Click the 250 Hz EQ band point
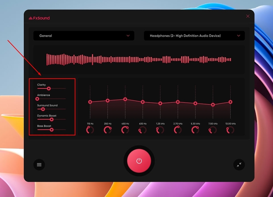 (107, 100)
